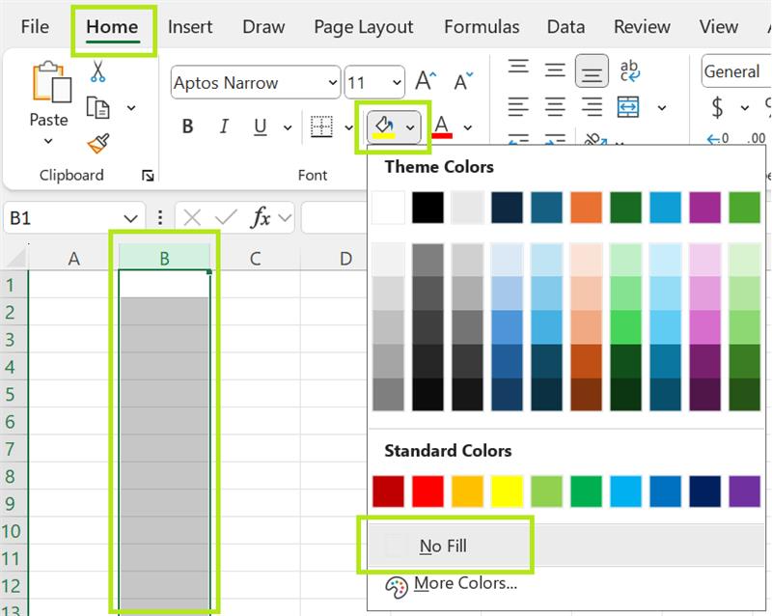Viewport: 772px width, 616px height.
Task: Pick the dark red standard color swatch
Action: pyautogui.click(x=388, y=491)
